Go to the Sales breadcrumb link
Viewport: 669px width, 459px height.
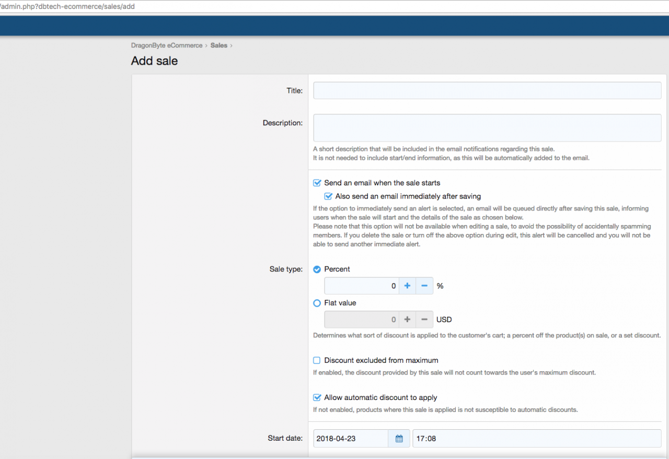click(x=218, y=45)
